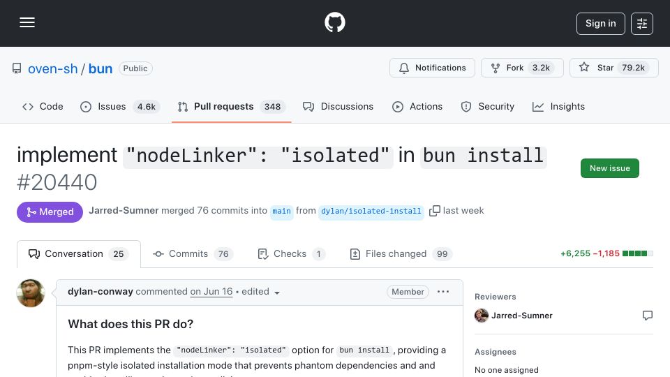Open the Security tab
Viewport: 670px width, 377px height.
tap(488, 106)
